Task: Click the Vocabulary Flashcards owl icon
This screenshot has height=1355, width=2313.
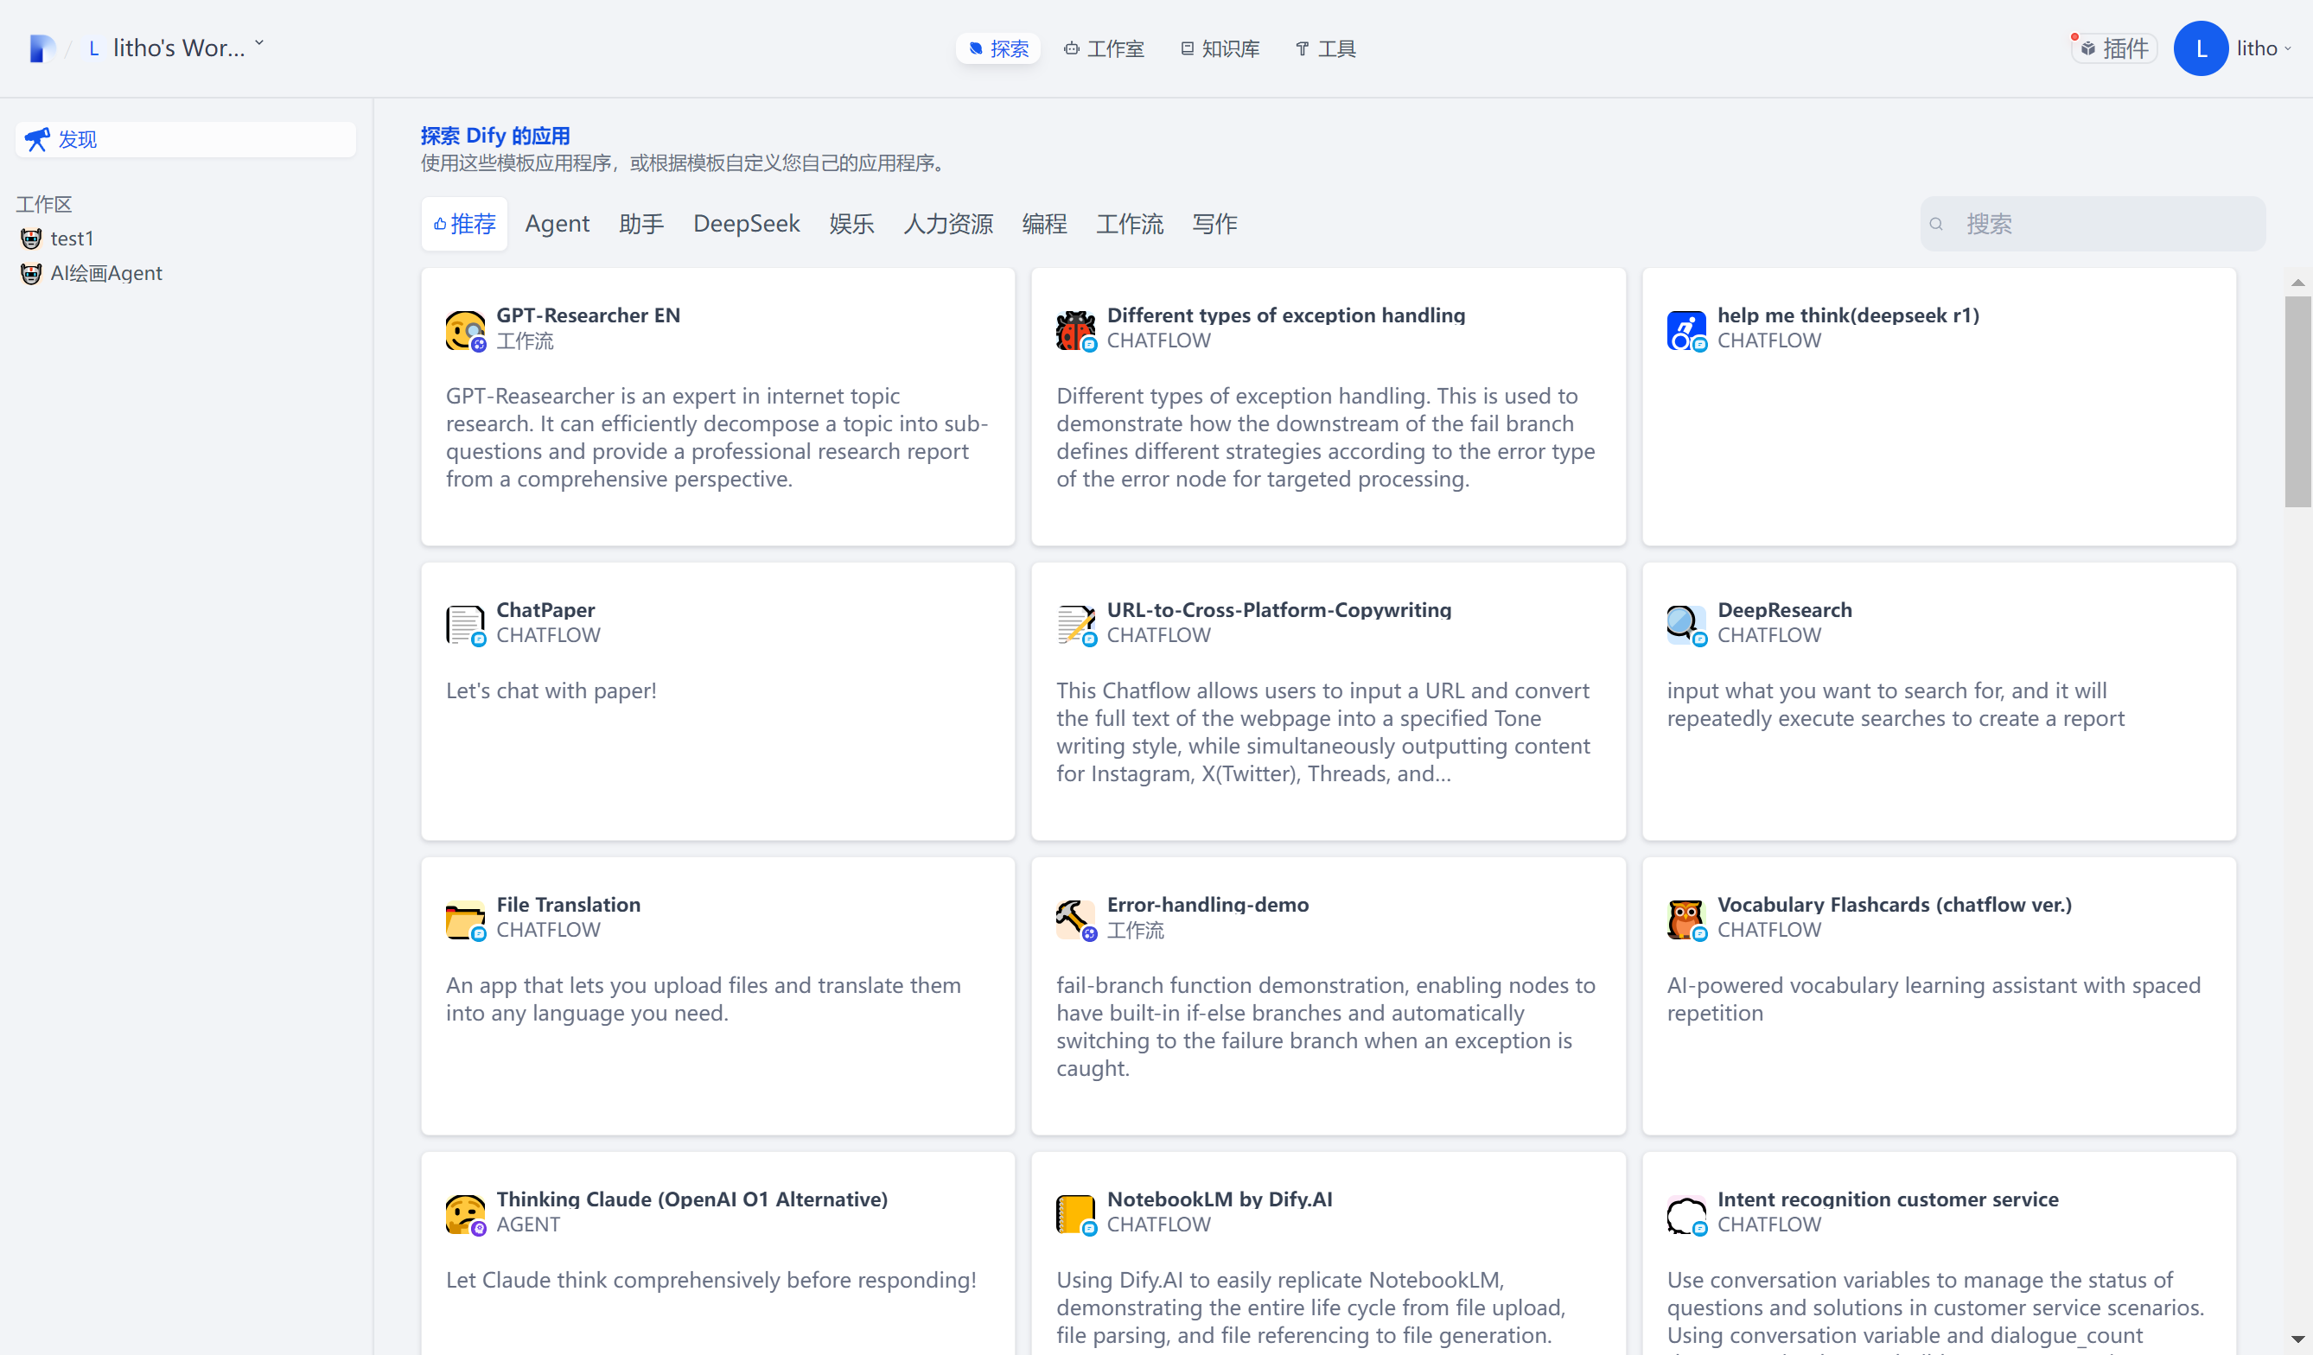Action: coord(1685,919)
